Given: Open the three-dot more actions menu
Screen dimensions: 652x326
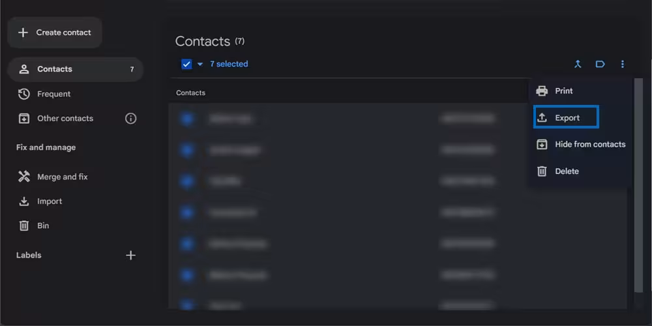Looking at the screenshot, I should (x=623, y=64).
